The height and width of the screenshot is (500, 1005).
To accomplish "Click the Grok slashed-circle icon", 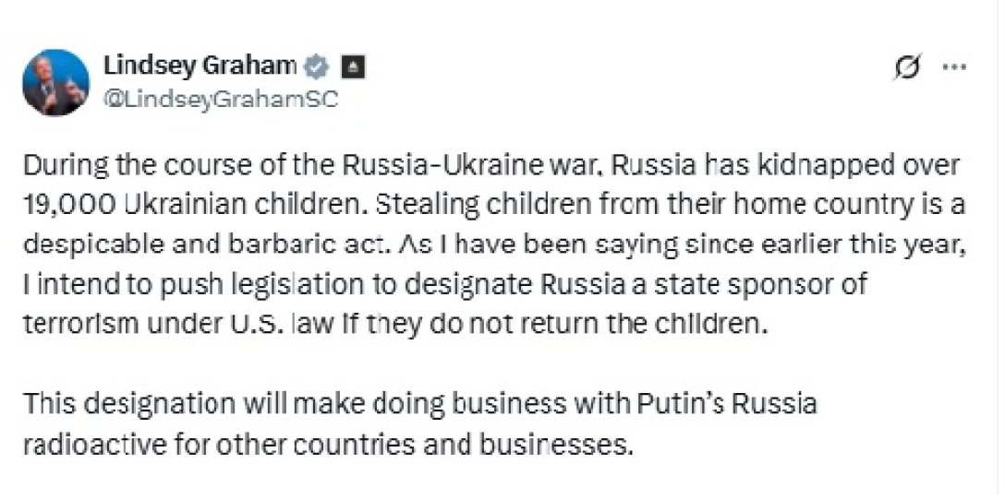I will [908, 67].
